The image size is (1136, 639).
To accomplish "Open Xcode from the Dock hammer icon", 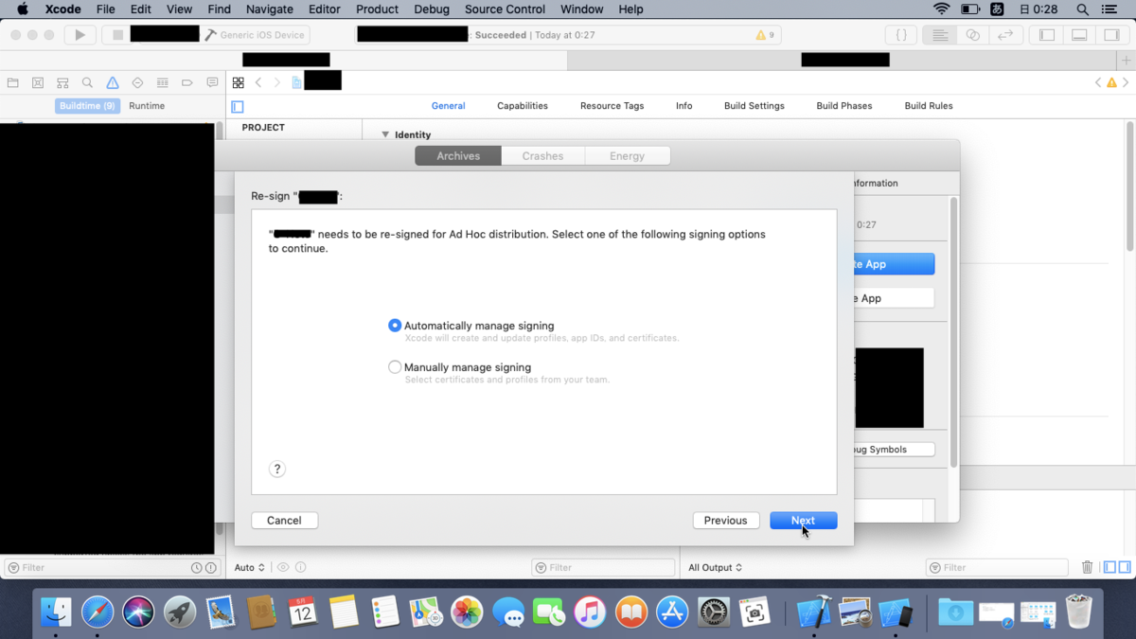I will (812, 612).
